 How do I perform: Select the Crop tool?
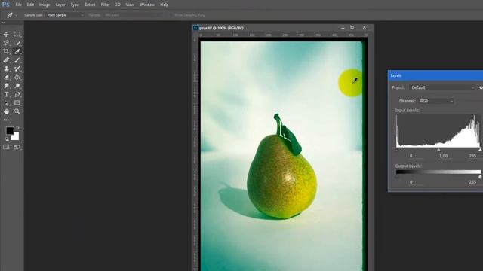6,51
